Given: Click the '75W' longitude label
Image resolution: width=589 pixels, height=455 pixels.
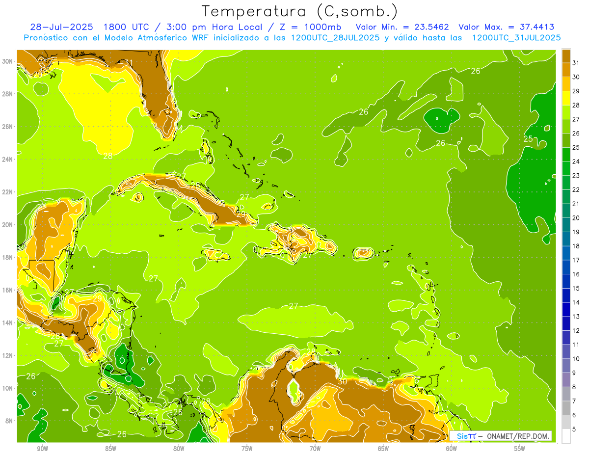Looking at the screenshot, I should pos(247,449).
